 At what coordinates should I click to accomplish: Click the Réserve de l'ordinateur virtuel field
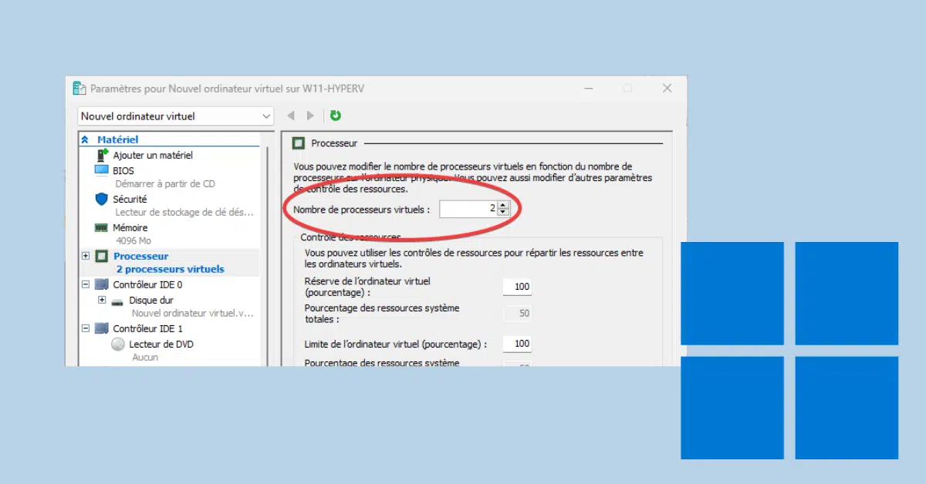tap(517, 287)
